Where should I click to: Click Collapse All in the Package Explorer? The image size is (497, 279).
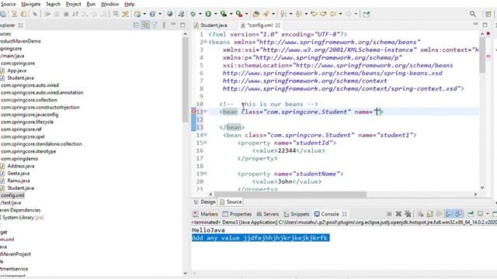(x=136, y=25)
